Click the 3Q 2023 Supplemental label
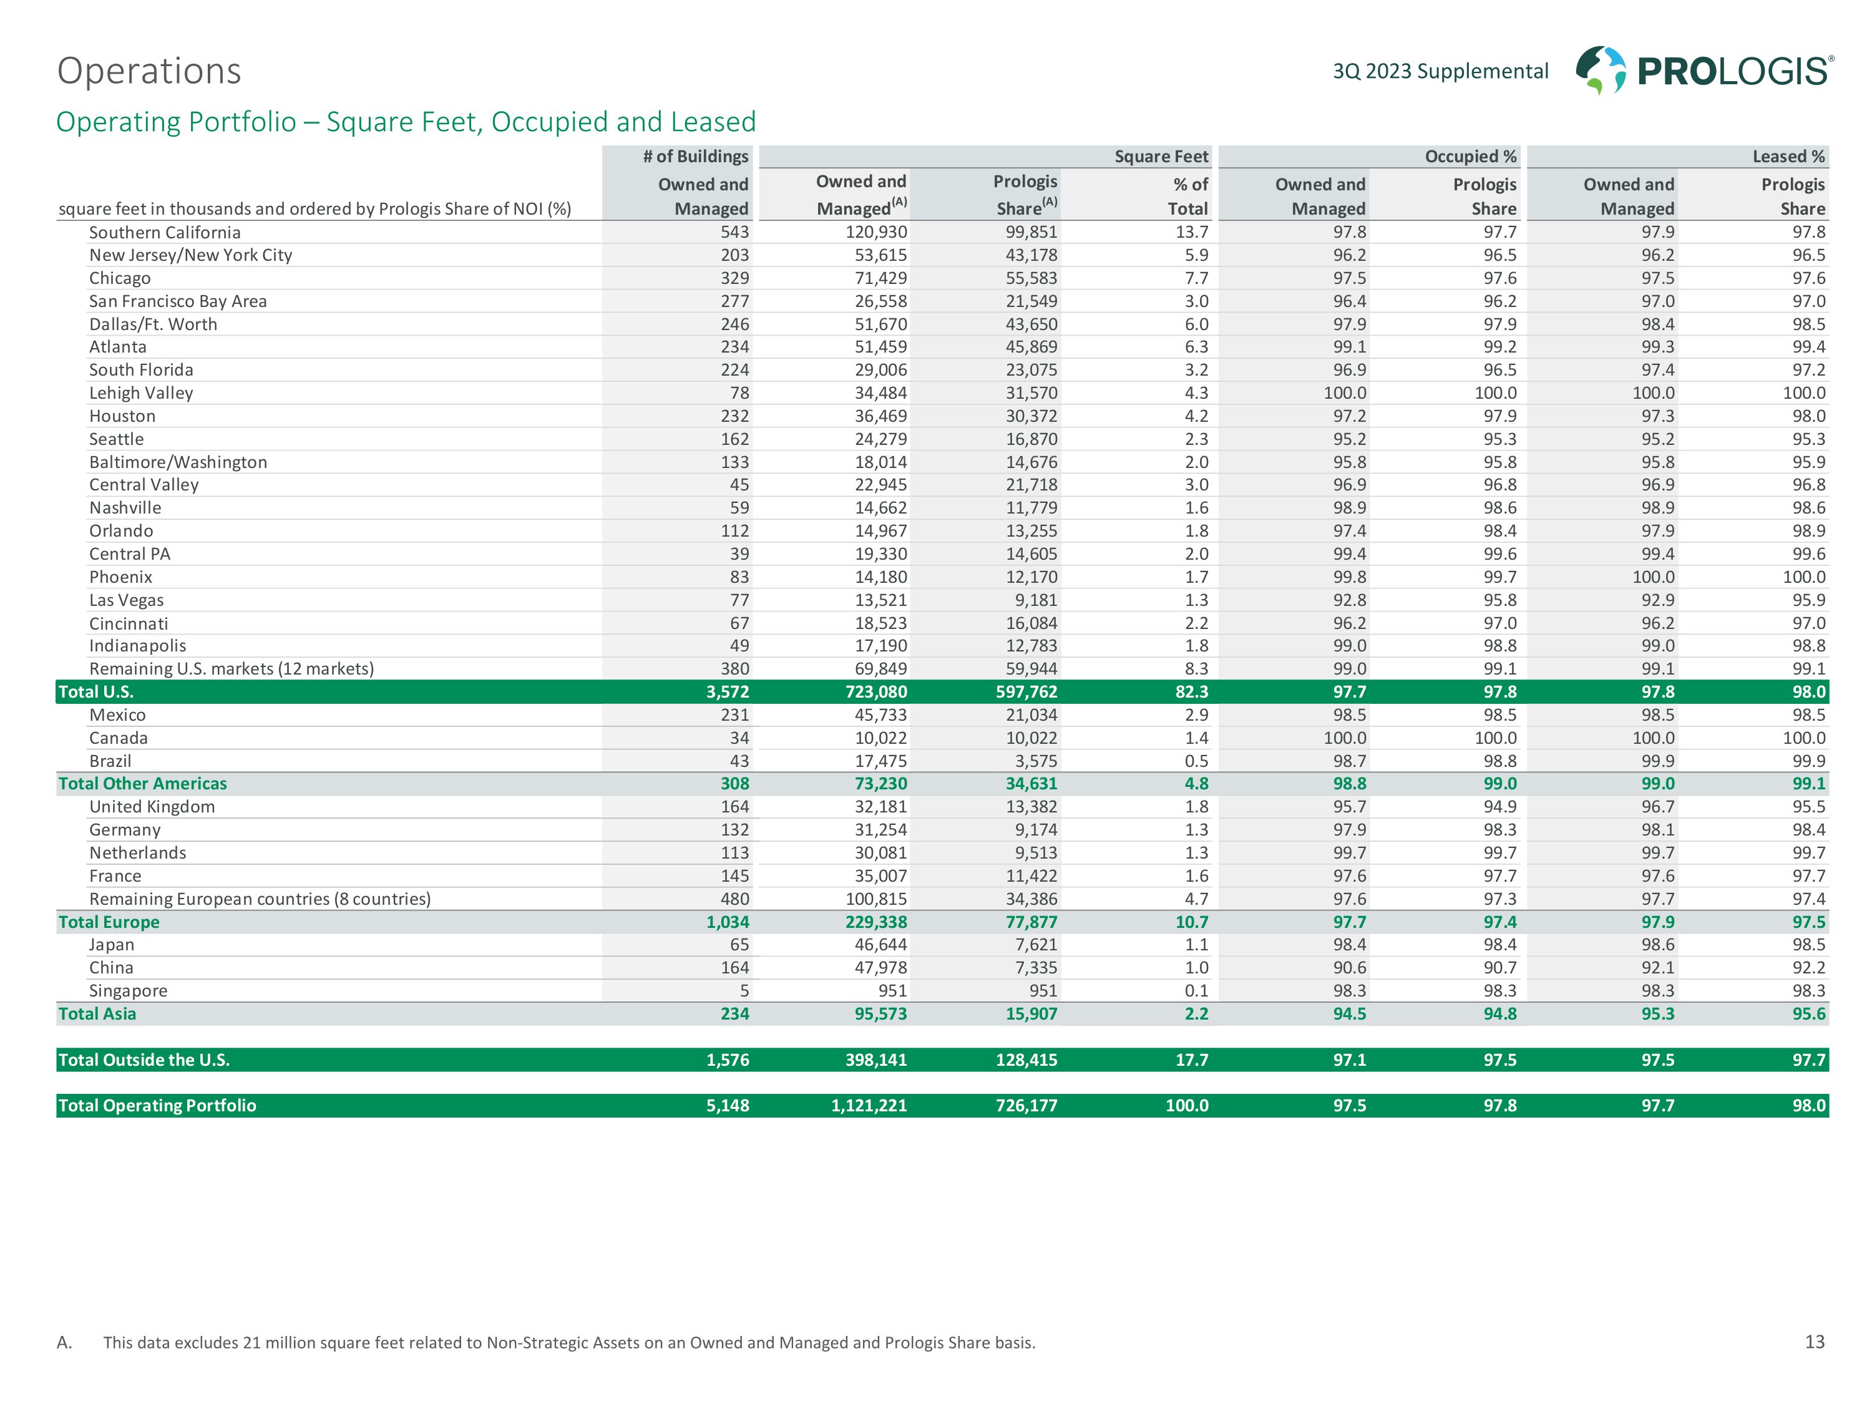 (1440, 71)
